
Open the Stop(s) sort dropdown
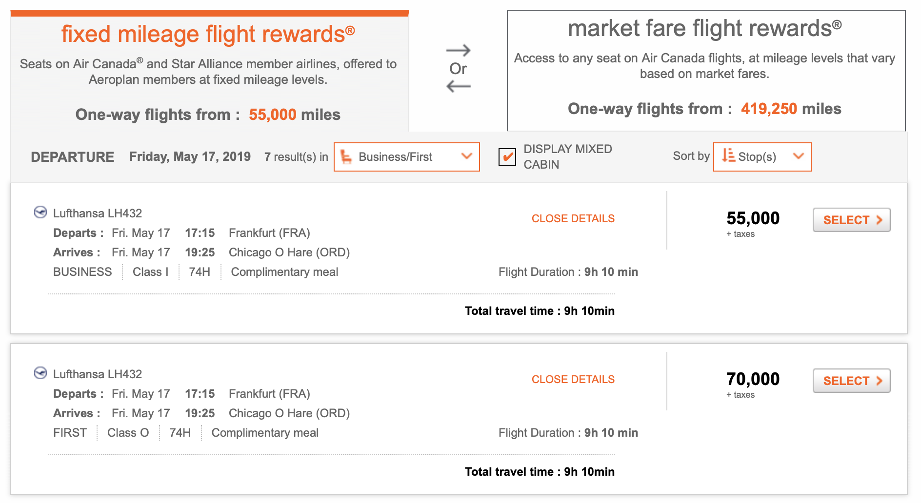[x=761, y=156]
